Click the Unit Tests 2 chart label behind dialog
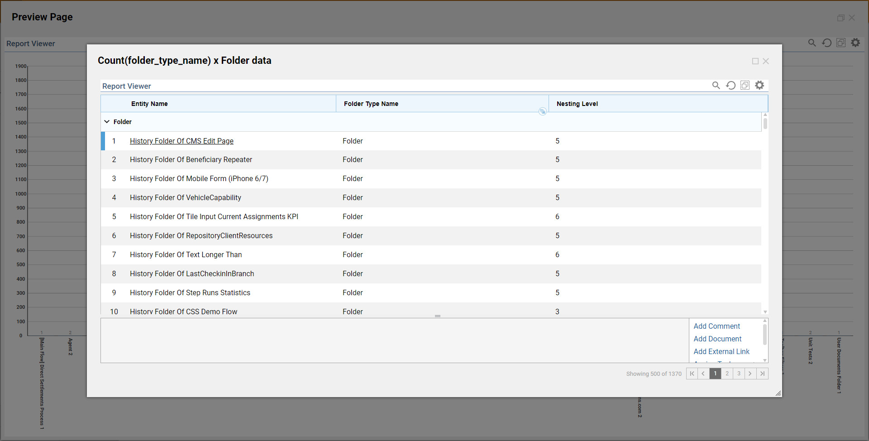This screenshot has width=869, height=441. click(810, 351)
